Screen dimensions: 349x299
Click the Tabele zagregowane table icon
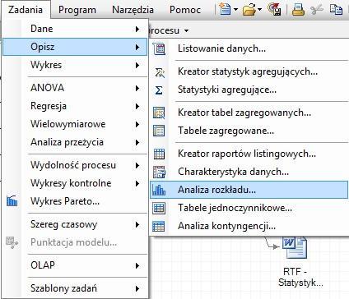coord(159,131)
